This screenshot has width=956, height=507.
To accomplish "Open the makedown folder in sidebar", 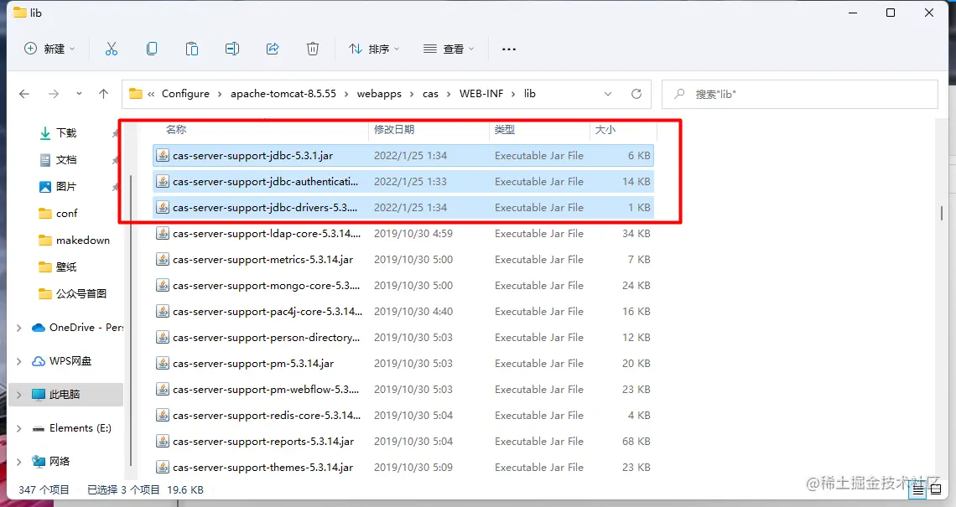I will tap(74, 241).
